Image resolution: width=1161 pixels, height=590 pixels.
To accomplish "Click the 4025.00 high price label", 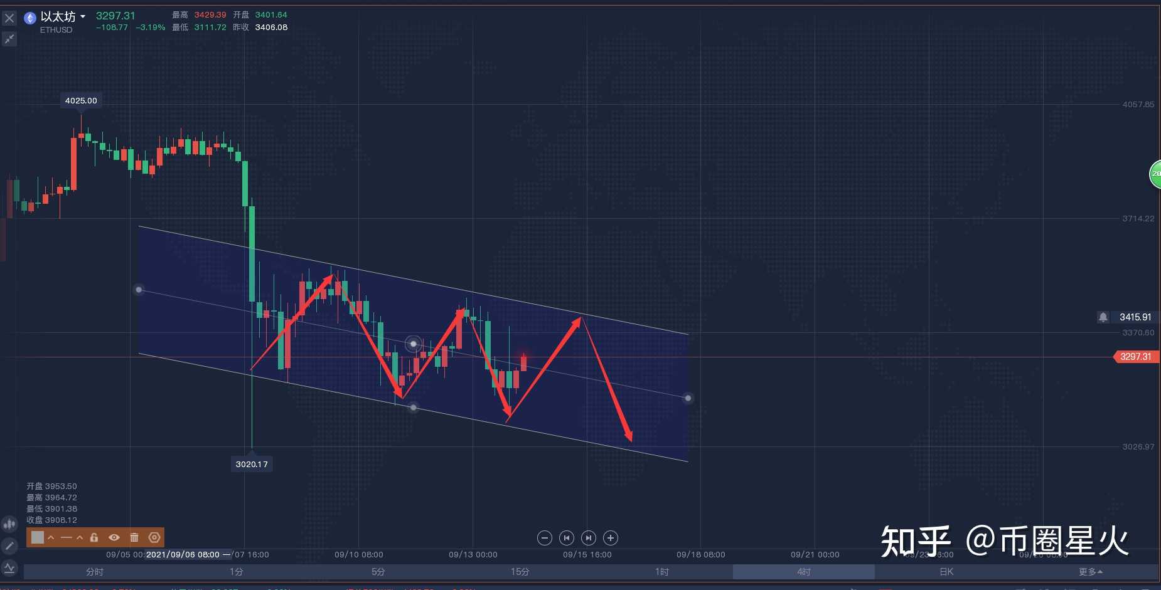I will coord(81,100).
